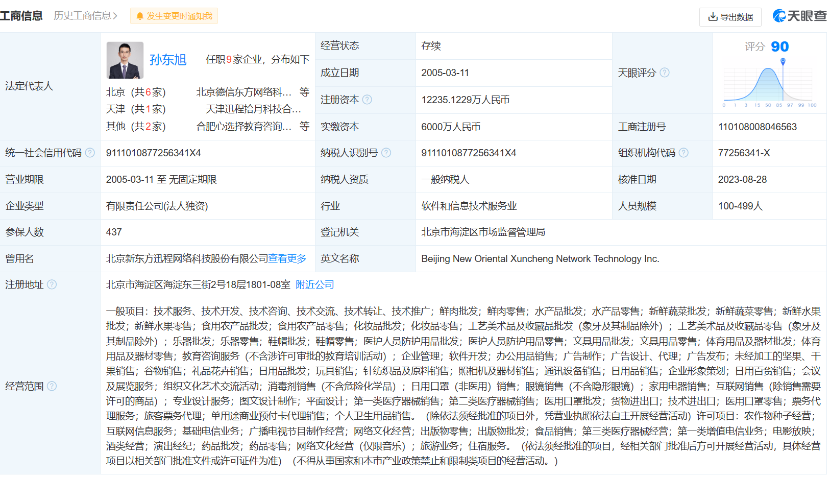The image size is (830, 477).
Task: Click the bell icon in notify button
Action: click(140, 16)
